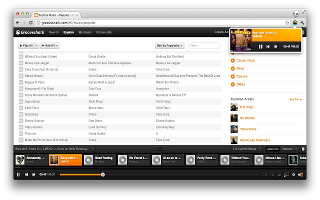Open Great Lake Swimmers artist link
320x200 pixels.
[x=255, y=140]
